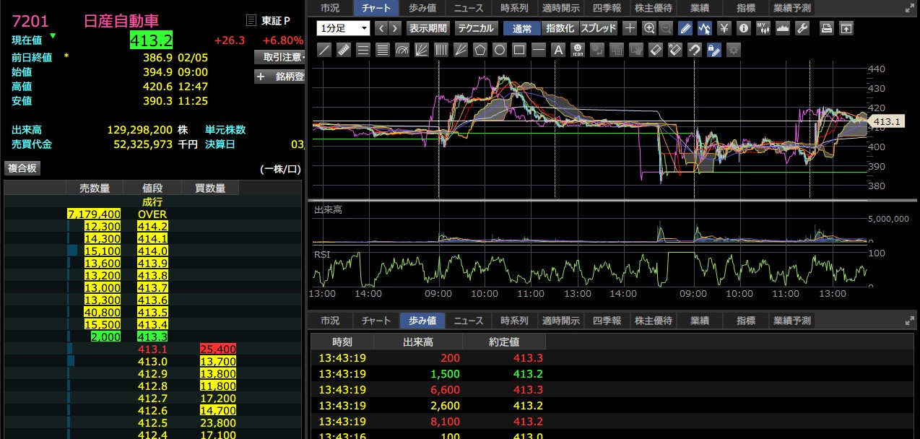Click the zigzag line chart icon

704,28
